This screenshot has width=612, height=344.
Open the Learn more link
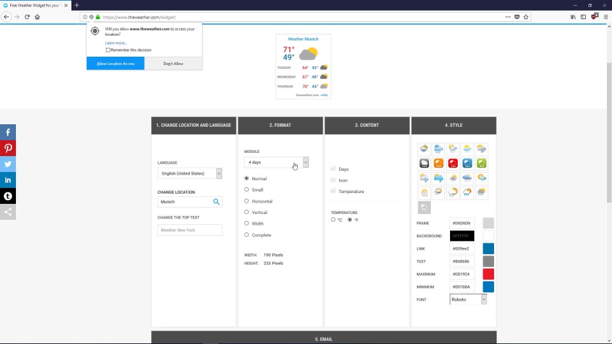pos(115,43)
